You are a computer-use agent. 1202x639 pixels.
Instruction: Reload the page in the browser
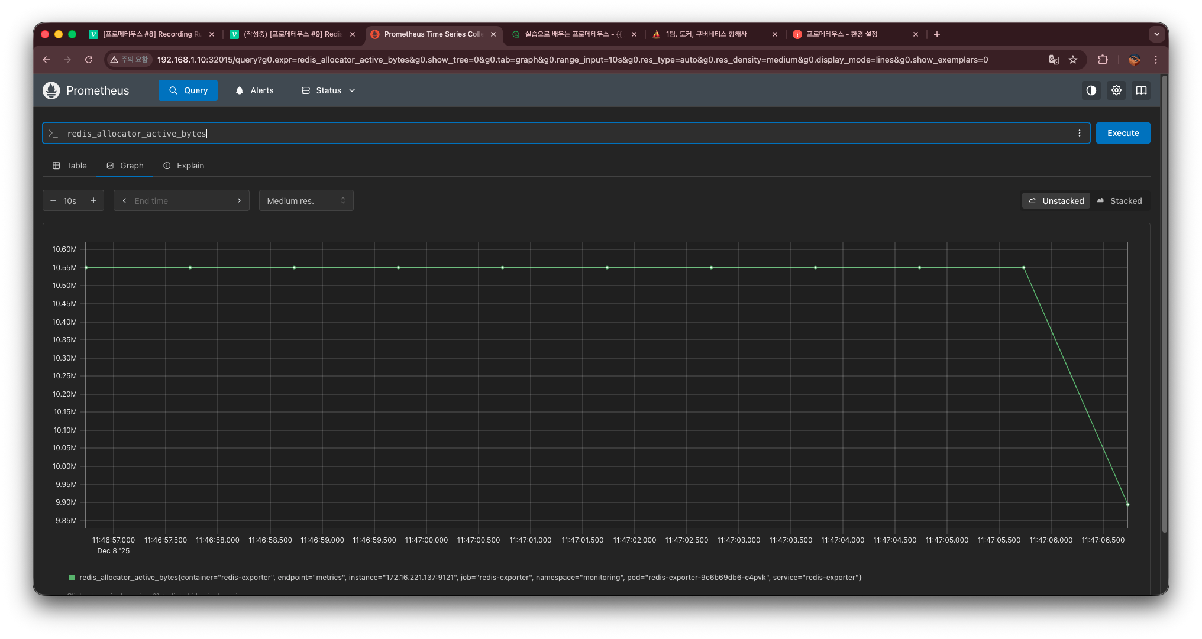click(x=89, y=60)
